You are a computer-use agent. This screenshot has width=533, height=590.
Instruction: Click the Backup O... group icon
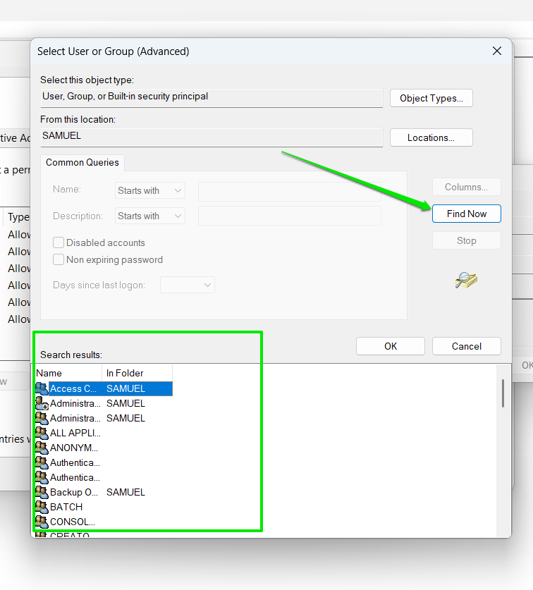(42, 492)
